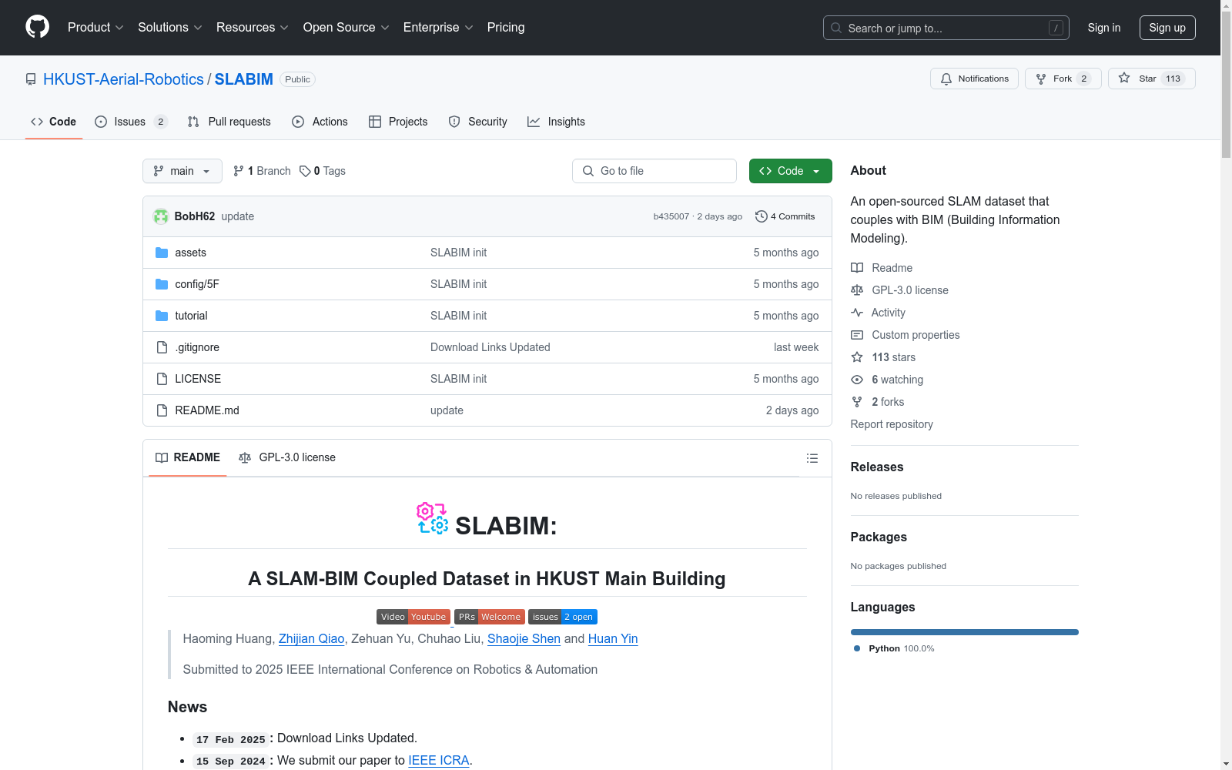Click the fork icon beside 2 forks
This screenshot has width=1232, height=770.
click(x=857, y=402)
